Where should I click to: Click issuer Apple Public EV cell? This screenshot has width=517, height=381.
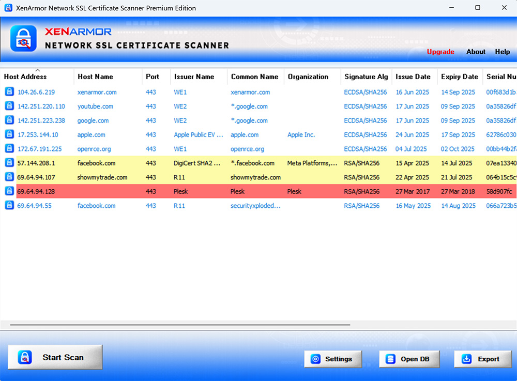click(x=199, y=135)
